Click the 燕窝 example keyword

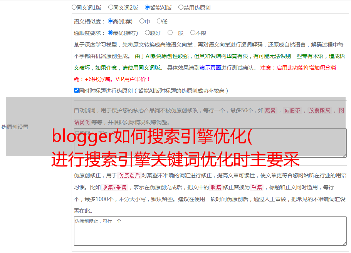(270, 110)
